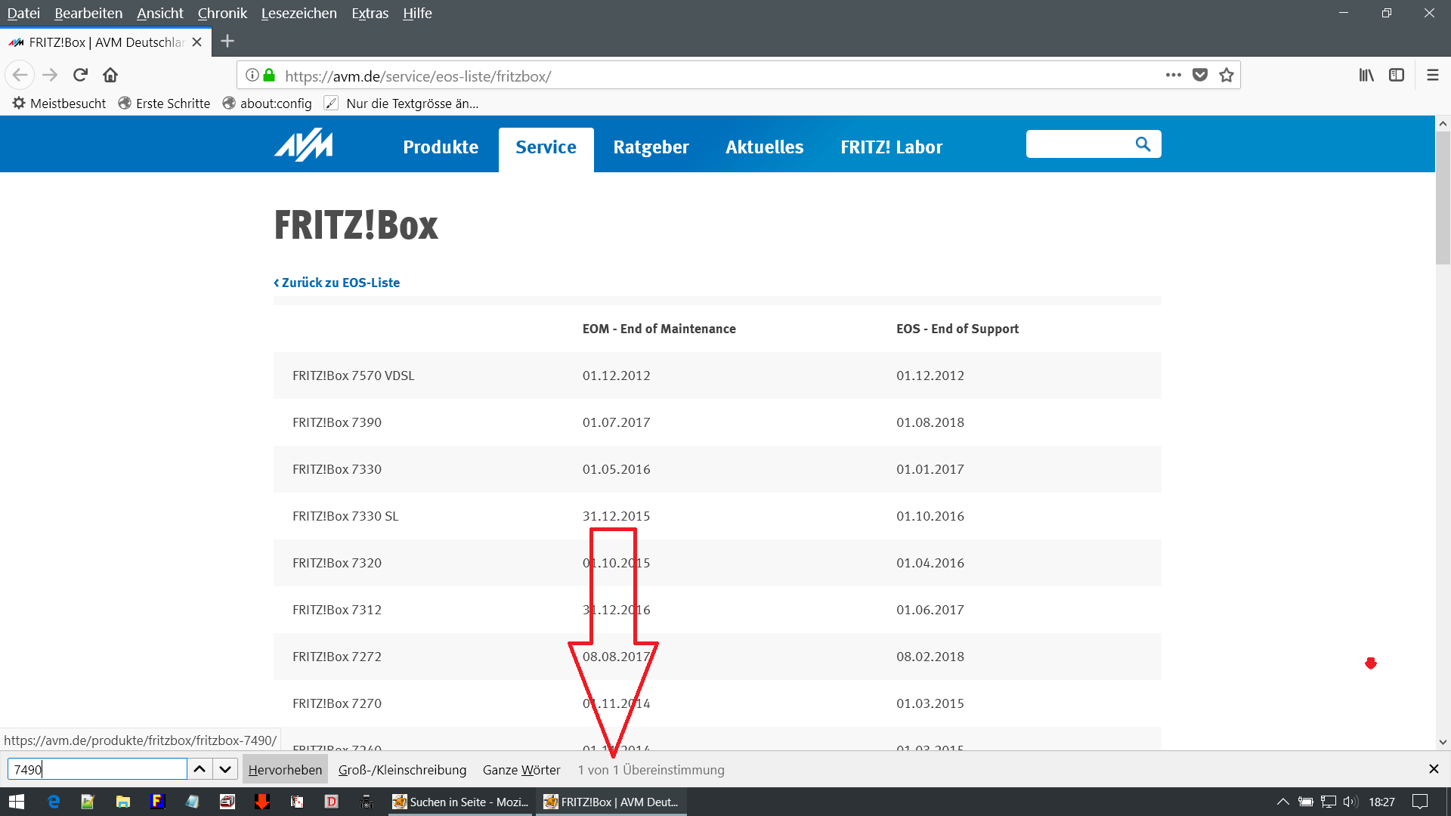Jump to previous find match arrow
The width and height of the screenshot is (1451, 816).
(200, 769)
